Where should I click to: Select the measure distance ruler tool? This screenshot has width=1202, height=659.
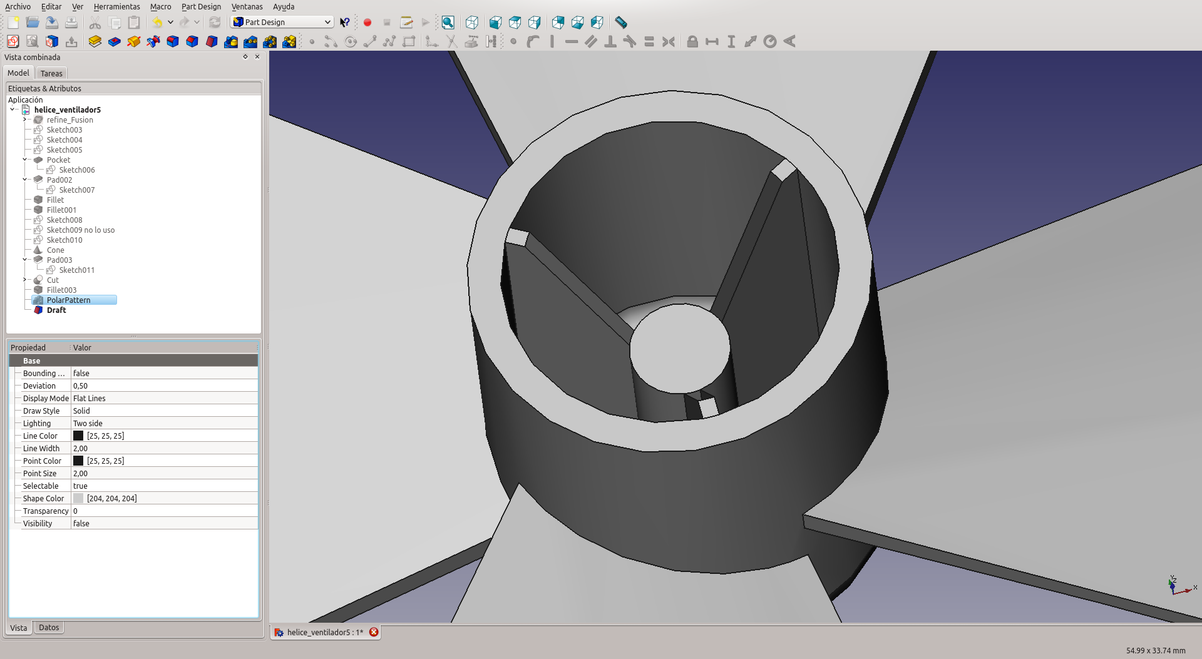(x=620, y=23)
